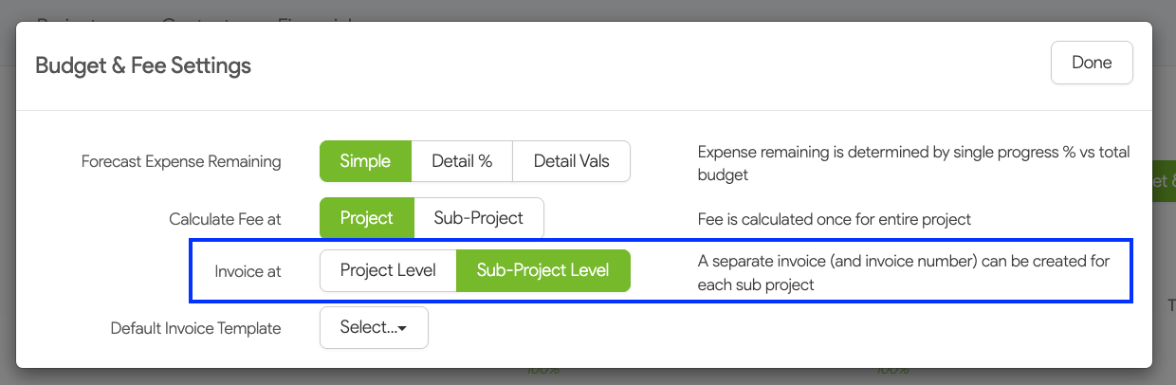Viewport: 1176px width, 385px height.
Task: Select Simple forecast expense mode
Action: click(365, 161)
